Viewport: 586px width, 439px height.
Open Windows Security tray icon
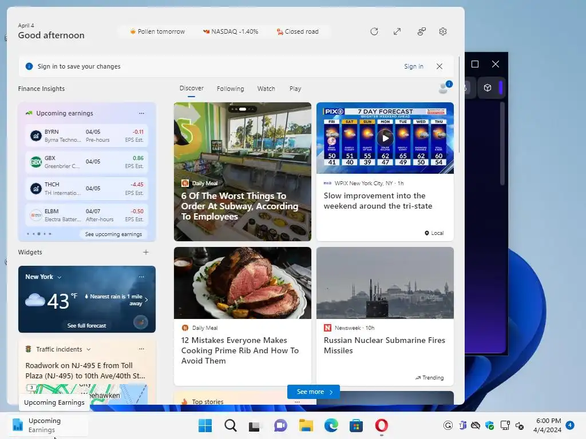(x=490, y=425)
